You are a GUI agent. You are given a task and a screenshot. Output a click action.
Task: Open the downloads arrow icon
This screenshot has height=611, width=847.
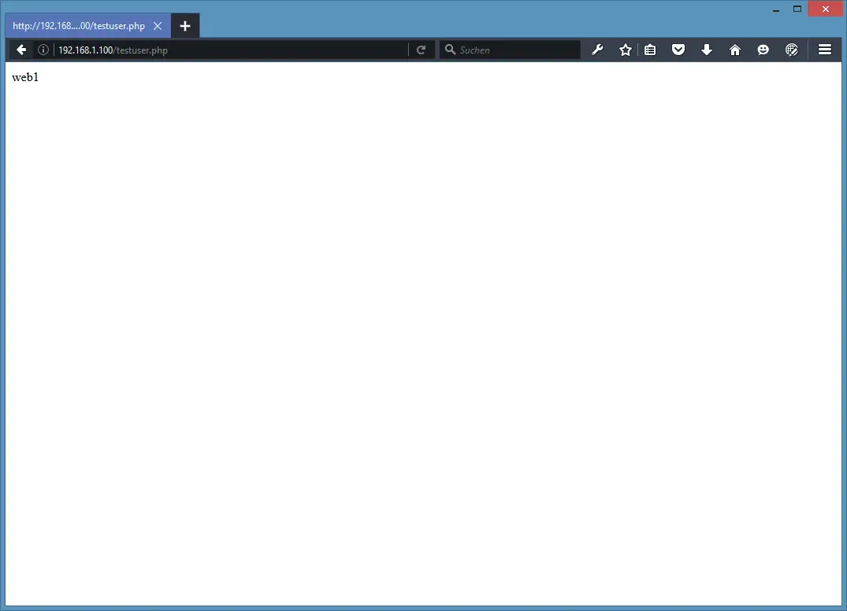pyautogui.click(x=707, y=50)
